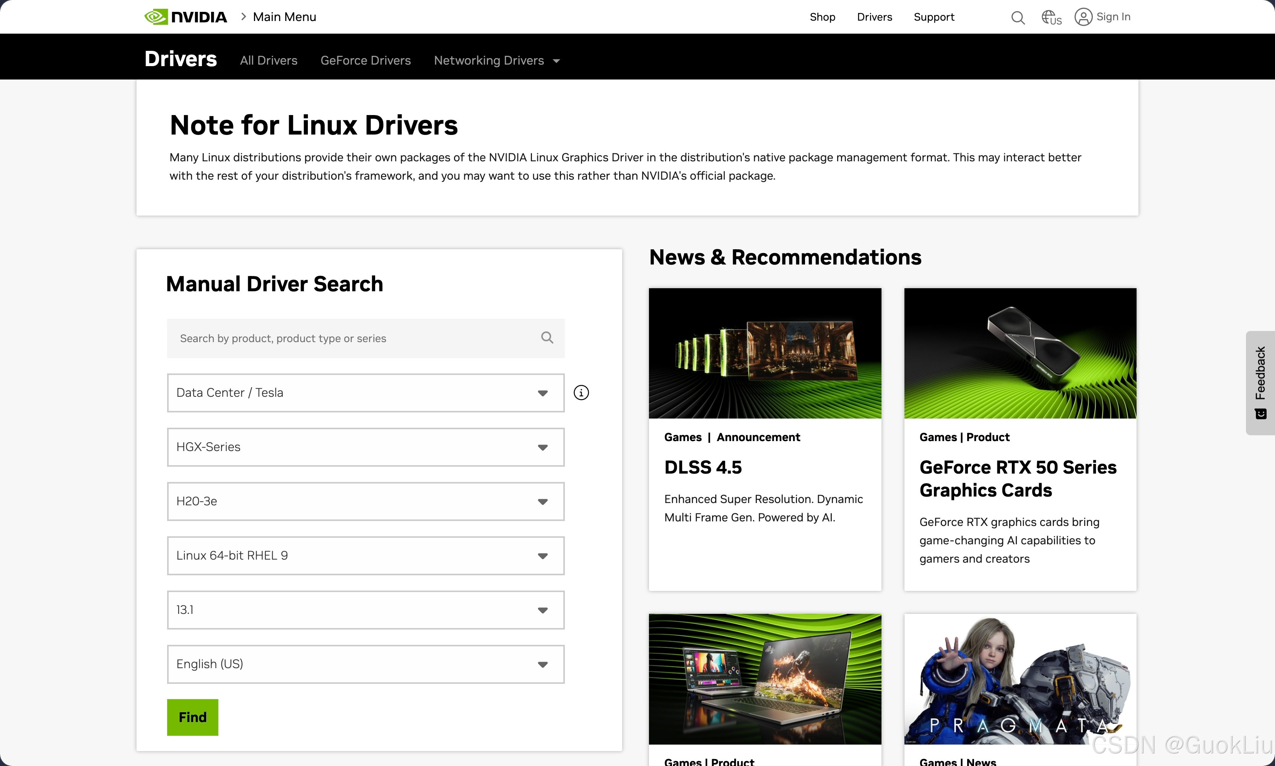Expand the HGX-Series dropdown
This screenshot has width=1275, height=766.
[x=366, y=447]
